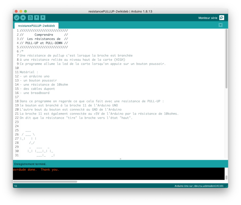
Task: Create a new sketch using the toolbar
Action: 30,18
